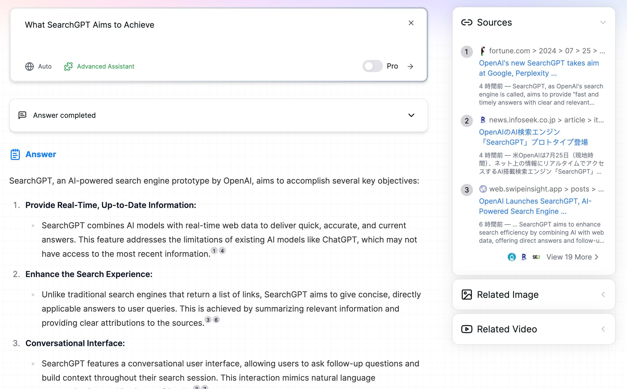This screenshot has width=627, height=389.
Task: Click source number 2 badge
Action: coord(467,121)
